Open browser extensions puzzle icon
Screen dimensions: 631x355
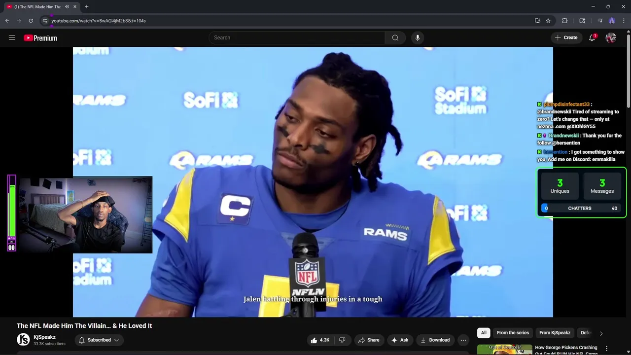click(565, 21)
